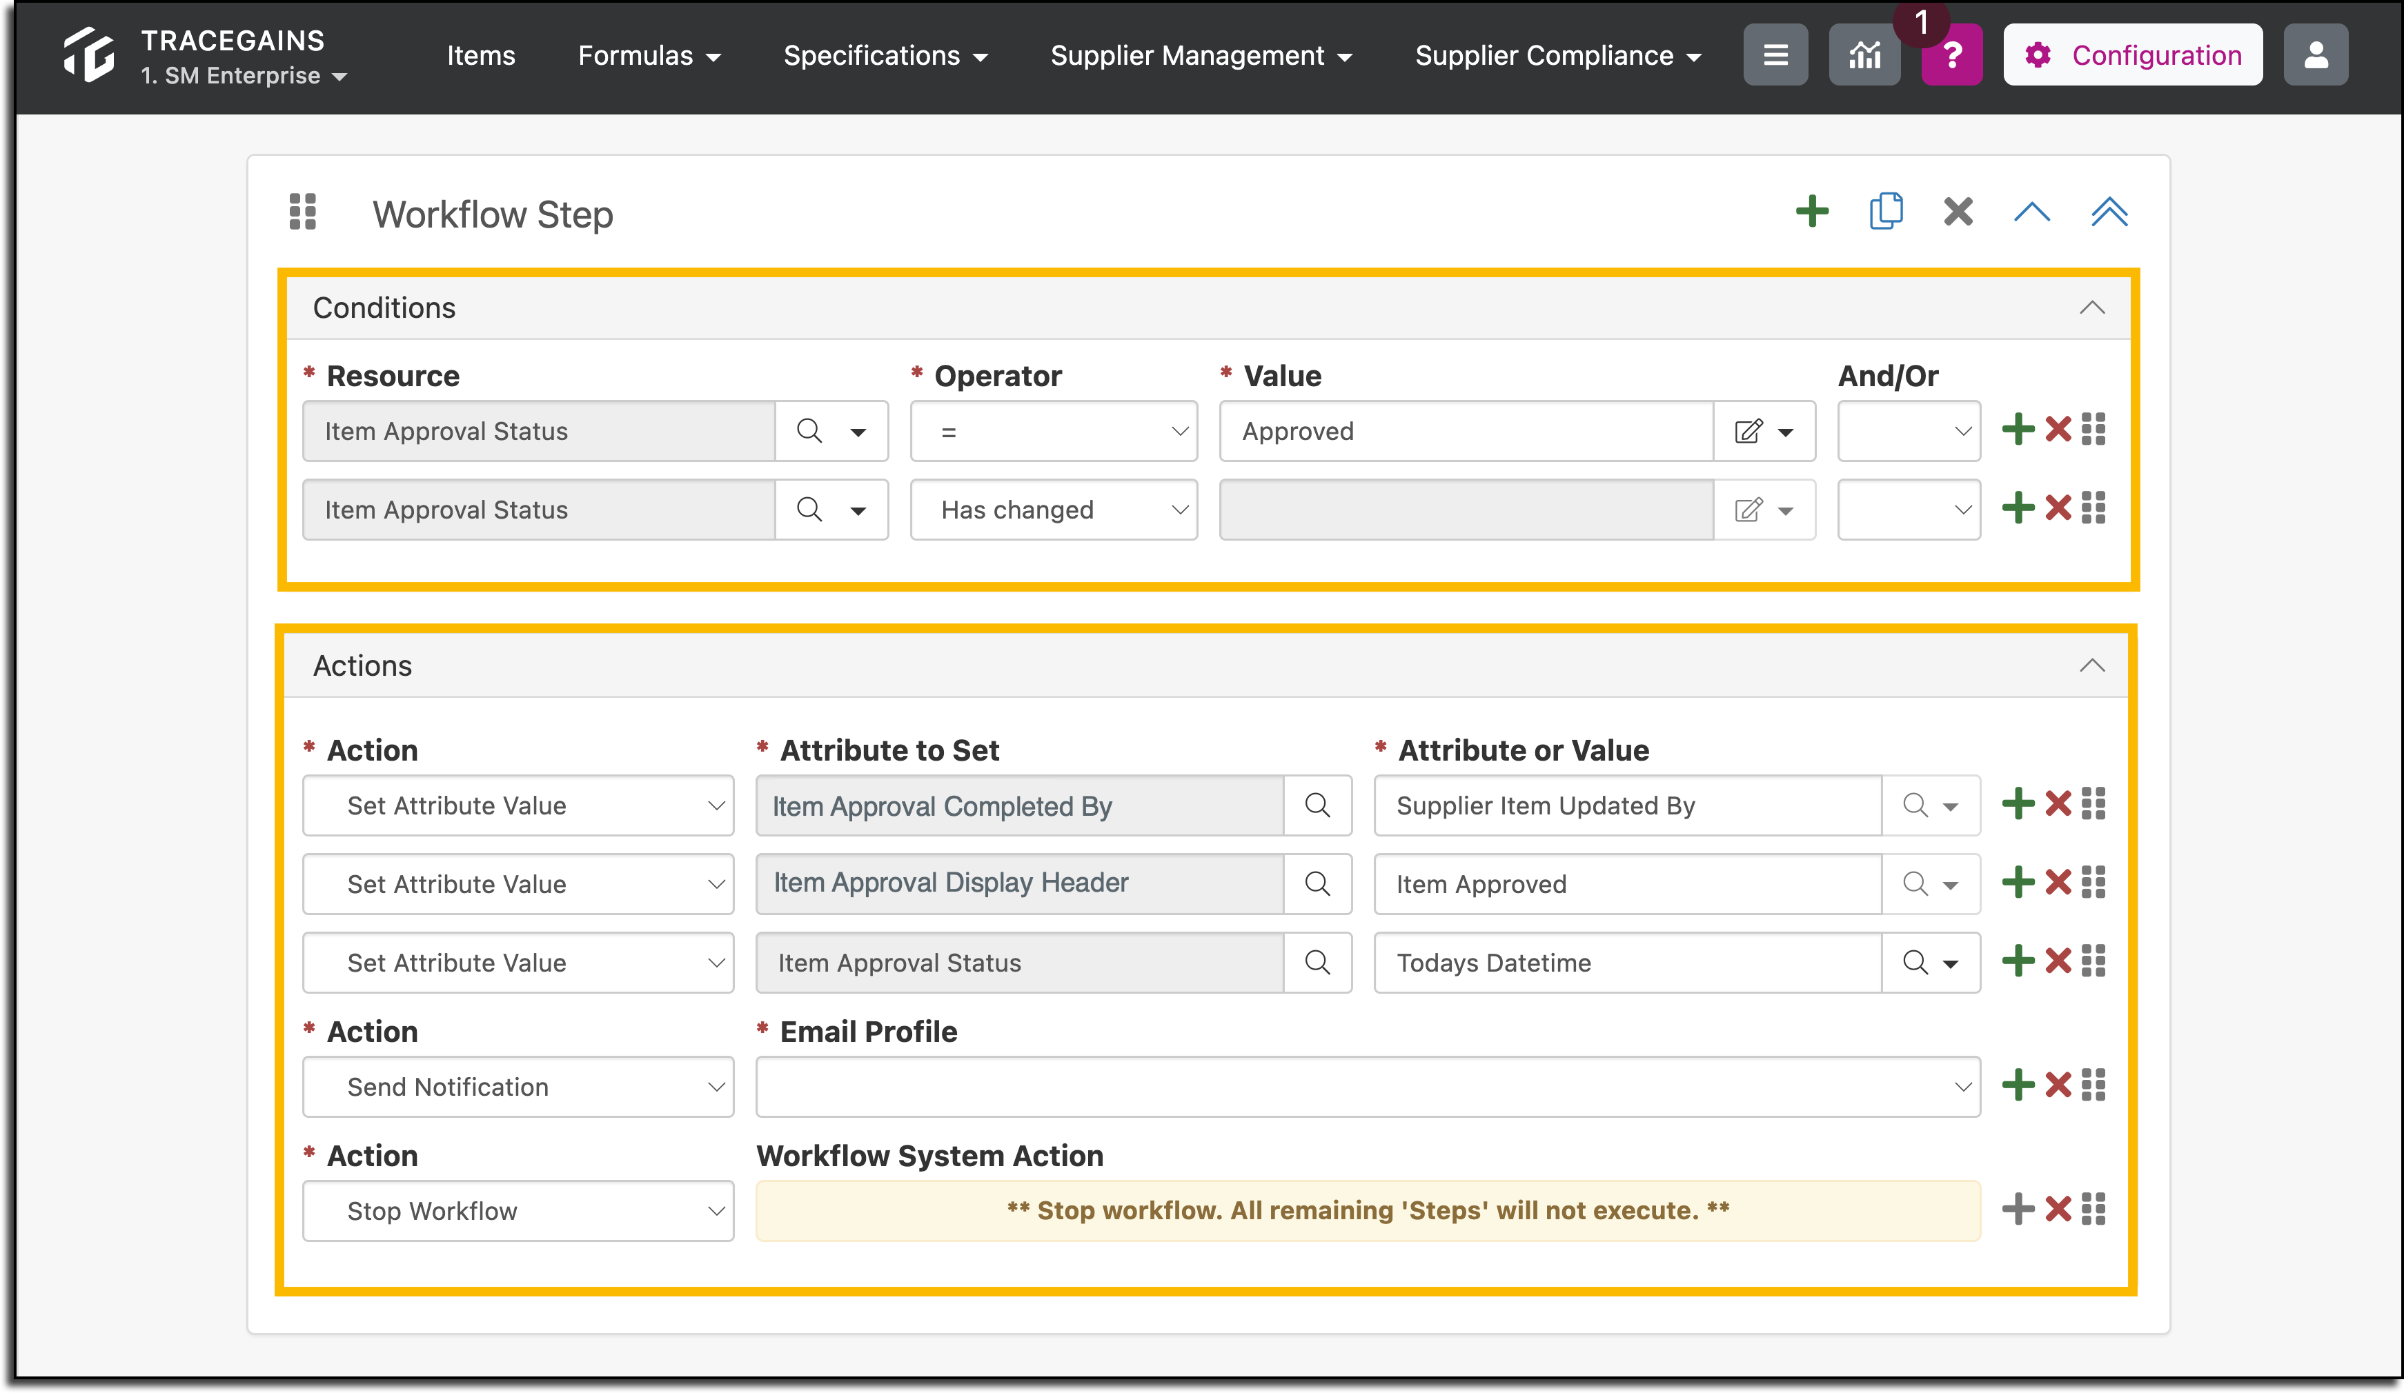Open the Supplier Management menu

(1201, 55)
